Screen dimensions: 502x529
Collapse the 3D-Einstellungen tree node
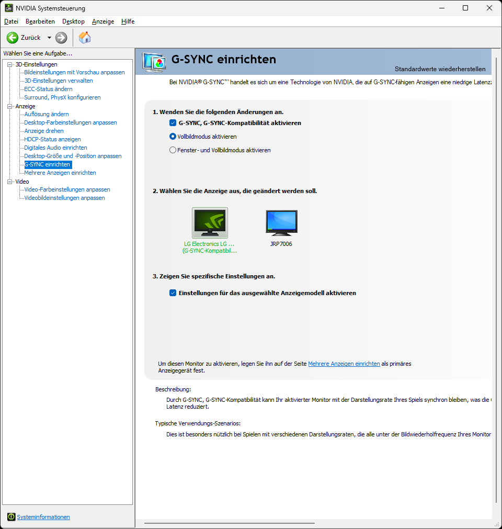[x=10, y=64]
